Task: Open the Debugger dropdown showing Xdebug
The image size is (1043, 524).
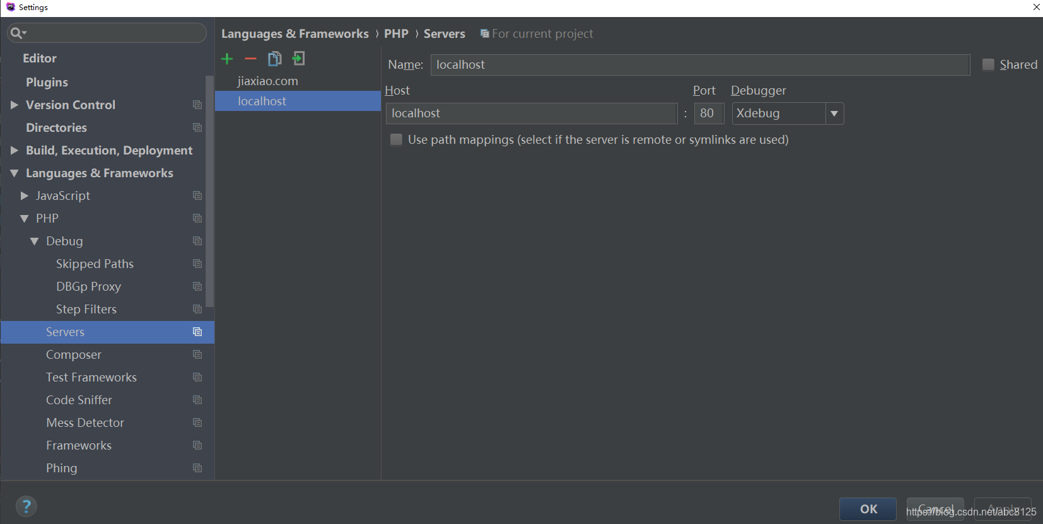Action: click(x=788, y=114)
